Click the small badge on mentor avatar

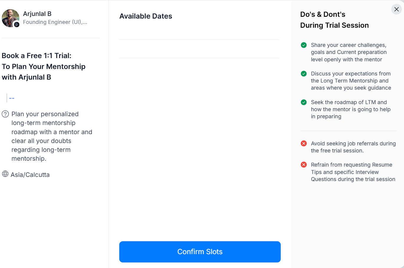pos(17,24)
